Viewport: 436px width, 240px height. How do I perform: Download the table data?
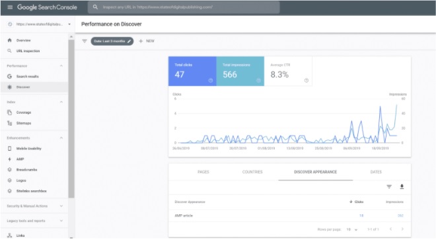pos(402,186)
